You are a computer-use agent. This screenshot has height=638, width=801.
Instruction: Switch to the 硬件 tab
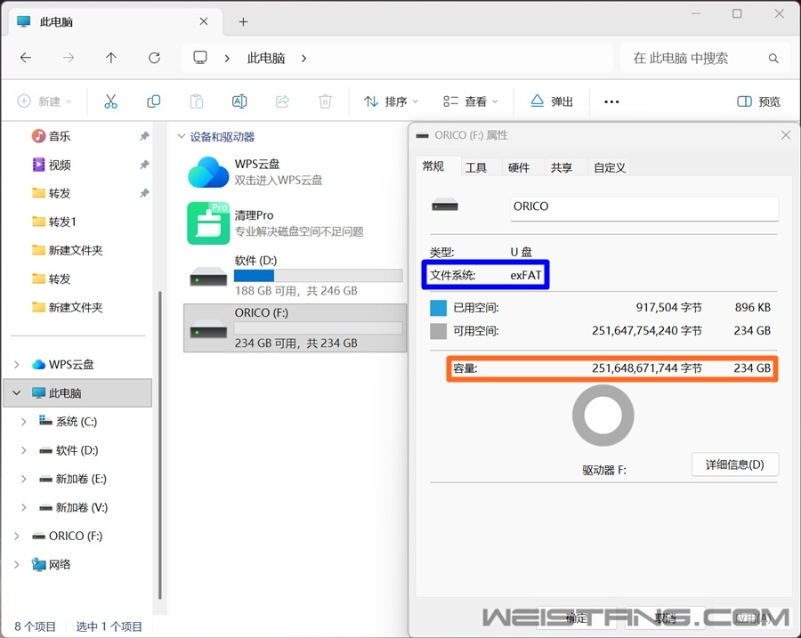click(519, 167)
